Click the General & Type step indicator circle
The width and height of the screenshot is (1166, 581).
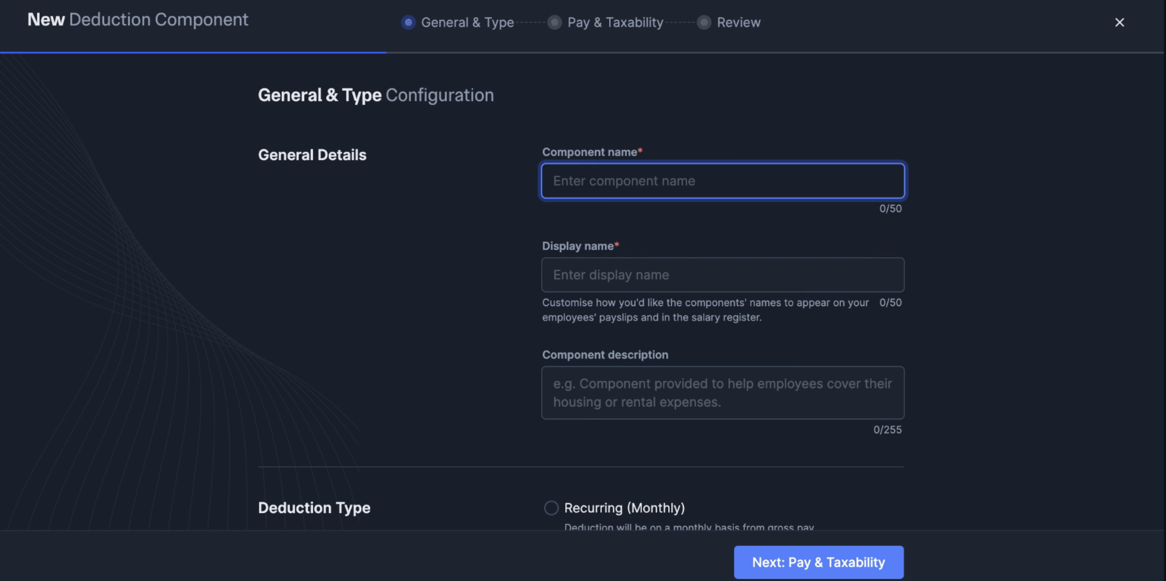click(x=408, y=22)
